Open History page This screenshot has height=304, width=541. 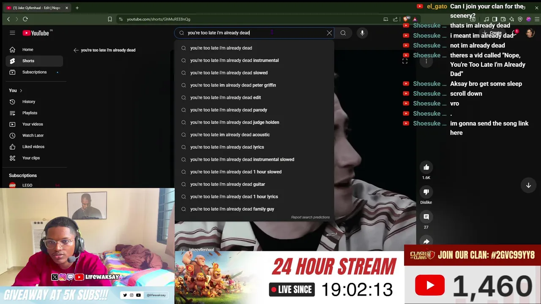[34, 102]
